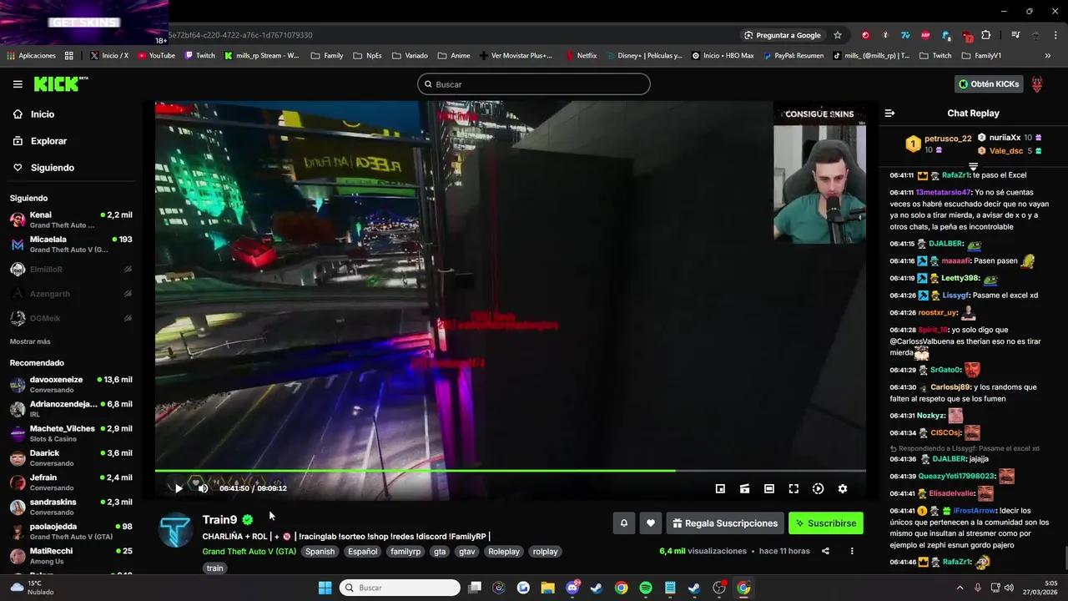The image size is (1068, 601).
Task: Open Kenai's channel in Siguiendo
Action: pos(71,220)
